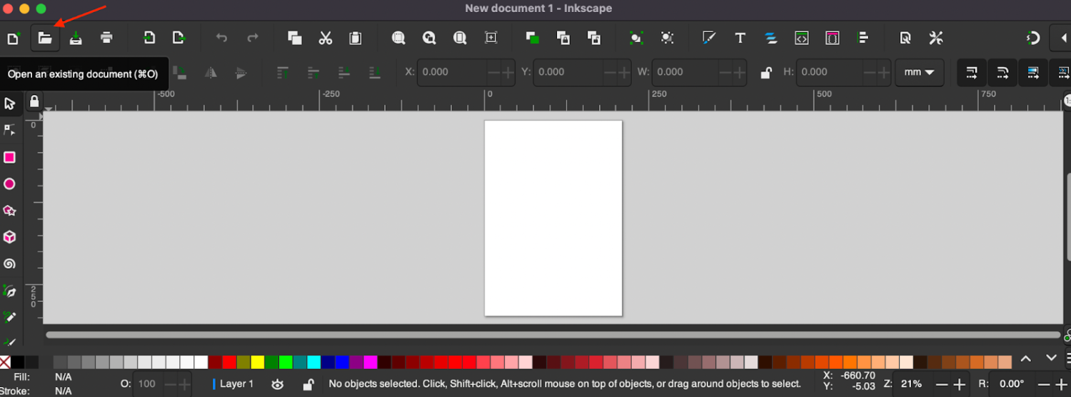Viewport: 1071px width, 397px height.
Task: Expand Layer 1 layer selector
Action: [x=236, y=384]
